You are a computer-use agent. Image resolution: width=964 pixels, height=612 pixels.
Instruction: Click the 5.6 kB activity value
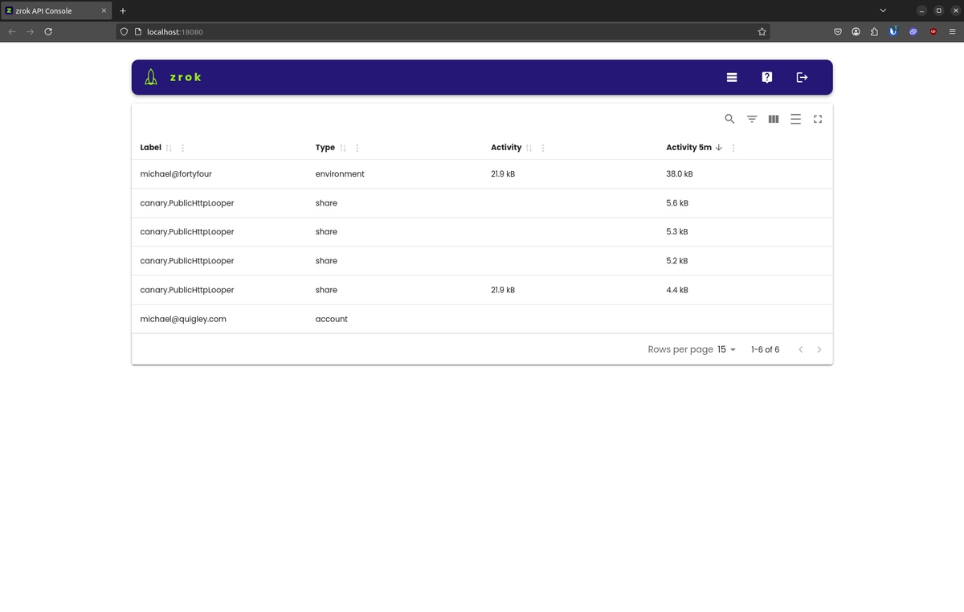(677, 203)
